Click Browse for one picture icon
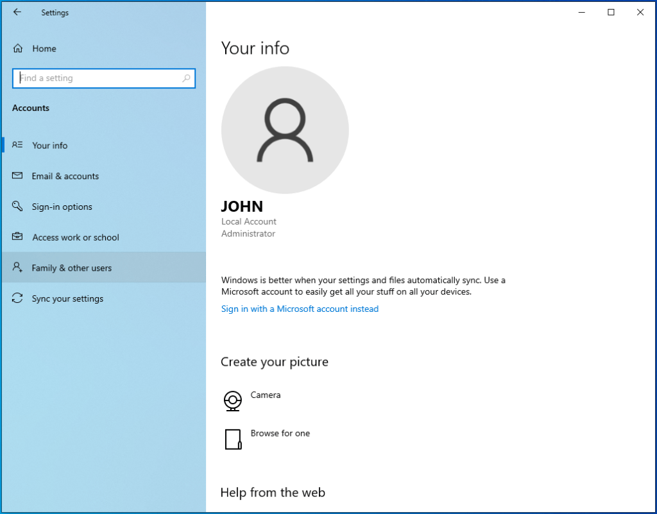657x514 pixels. [233, 439]
